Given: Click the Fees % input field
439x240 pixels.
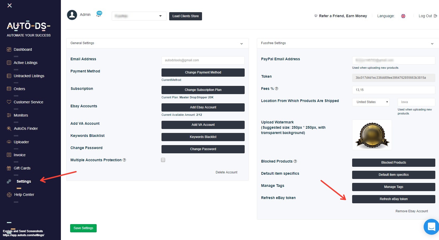Looking at the screenshot, I should point(393,90).
